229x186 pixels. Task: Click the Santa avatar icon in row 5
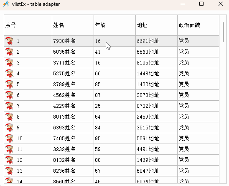click(9, 84)
